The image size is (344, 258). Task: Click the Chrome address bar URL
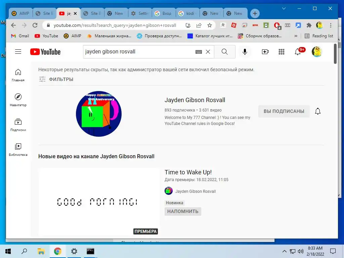coord(115,26)
